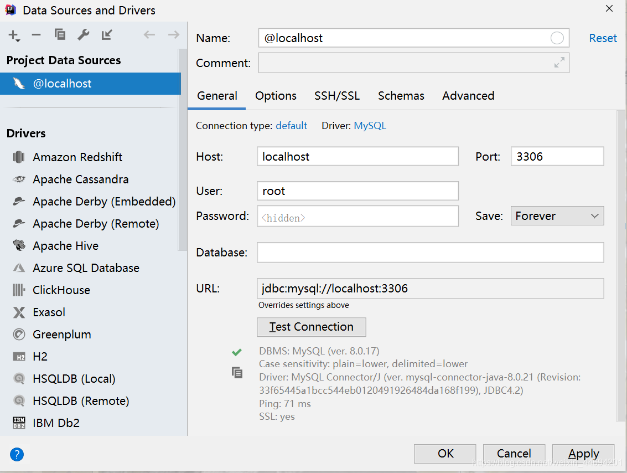Open driver properties with the wrench icon
The height and width of the screenshot is (473, 627).
[83, 34]
